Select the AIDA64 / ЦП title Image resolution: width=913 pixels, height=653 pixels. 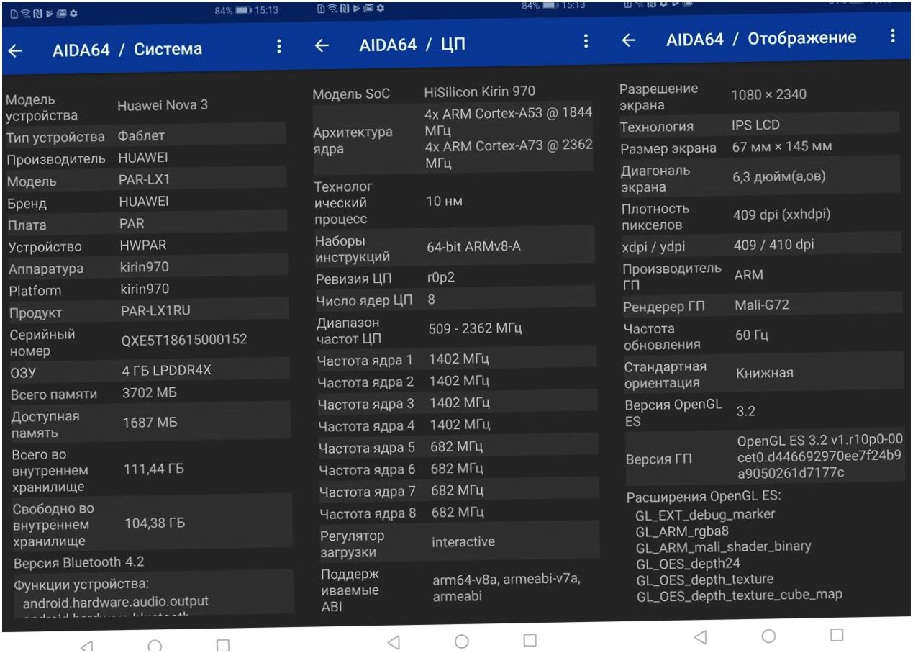click(412, 45)
